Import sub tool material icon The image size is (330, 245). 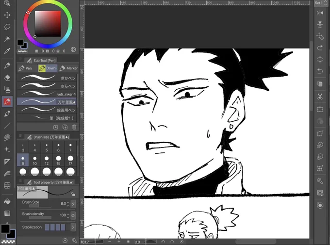(x=55, y=127)
